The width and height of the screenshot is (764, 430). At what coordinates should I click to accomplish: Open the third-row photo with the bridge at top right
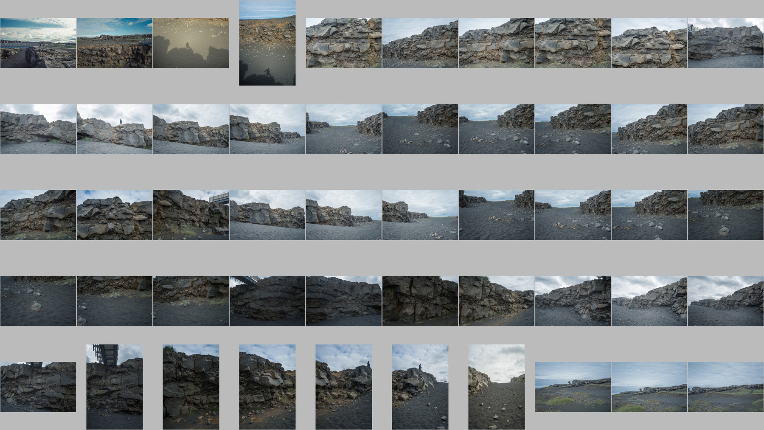tap(191, 215)
